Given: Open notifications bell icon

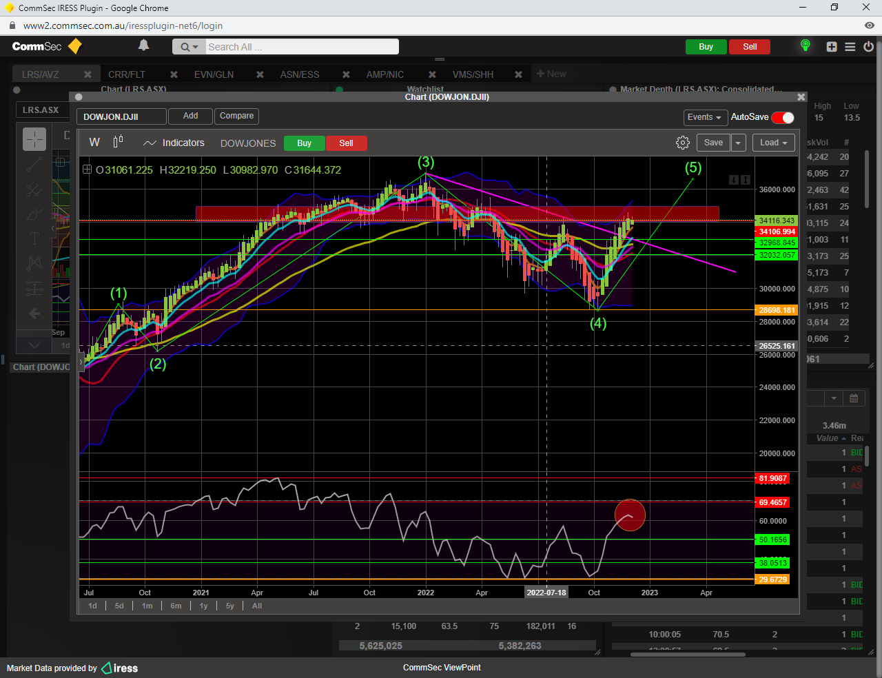Looking at the screenshot, I should click(x=143, y=45).
